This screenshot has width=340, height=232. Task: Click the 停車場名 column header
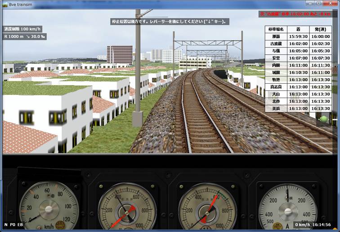point(275,29)
